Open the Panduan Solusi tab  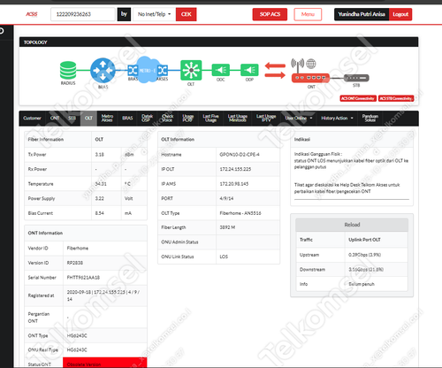(370, 119)
